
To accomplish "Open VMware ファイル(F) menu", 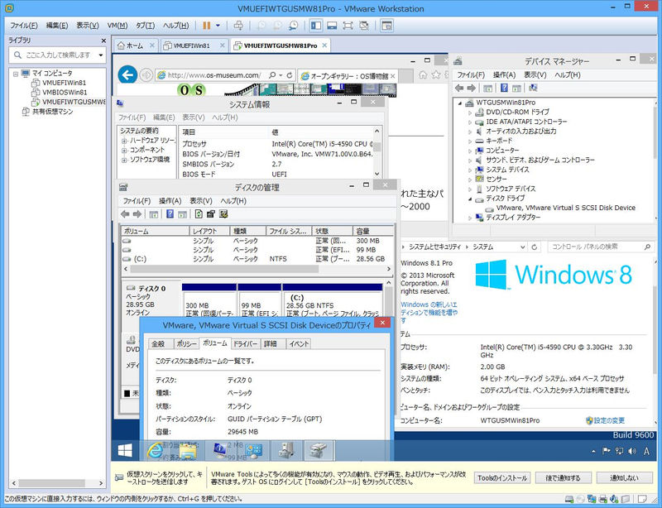I will coord(24,26).
